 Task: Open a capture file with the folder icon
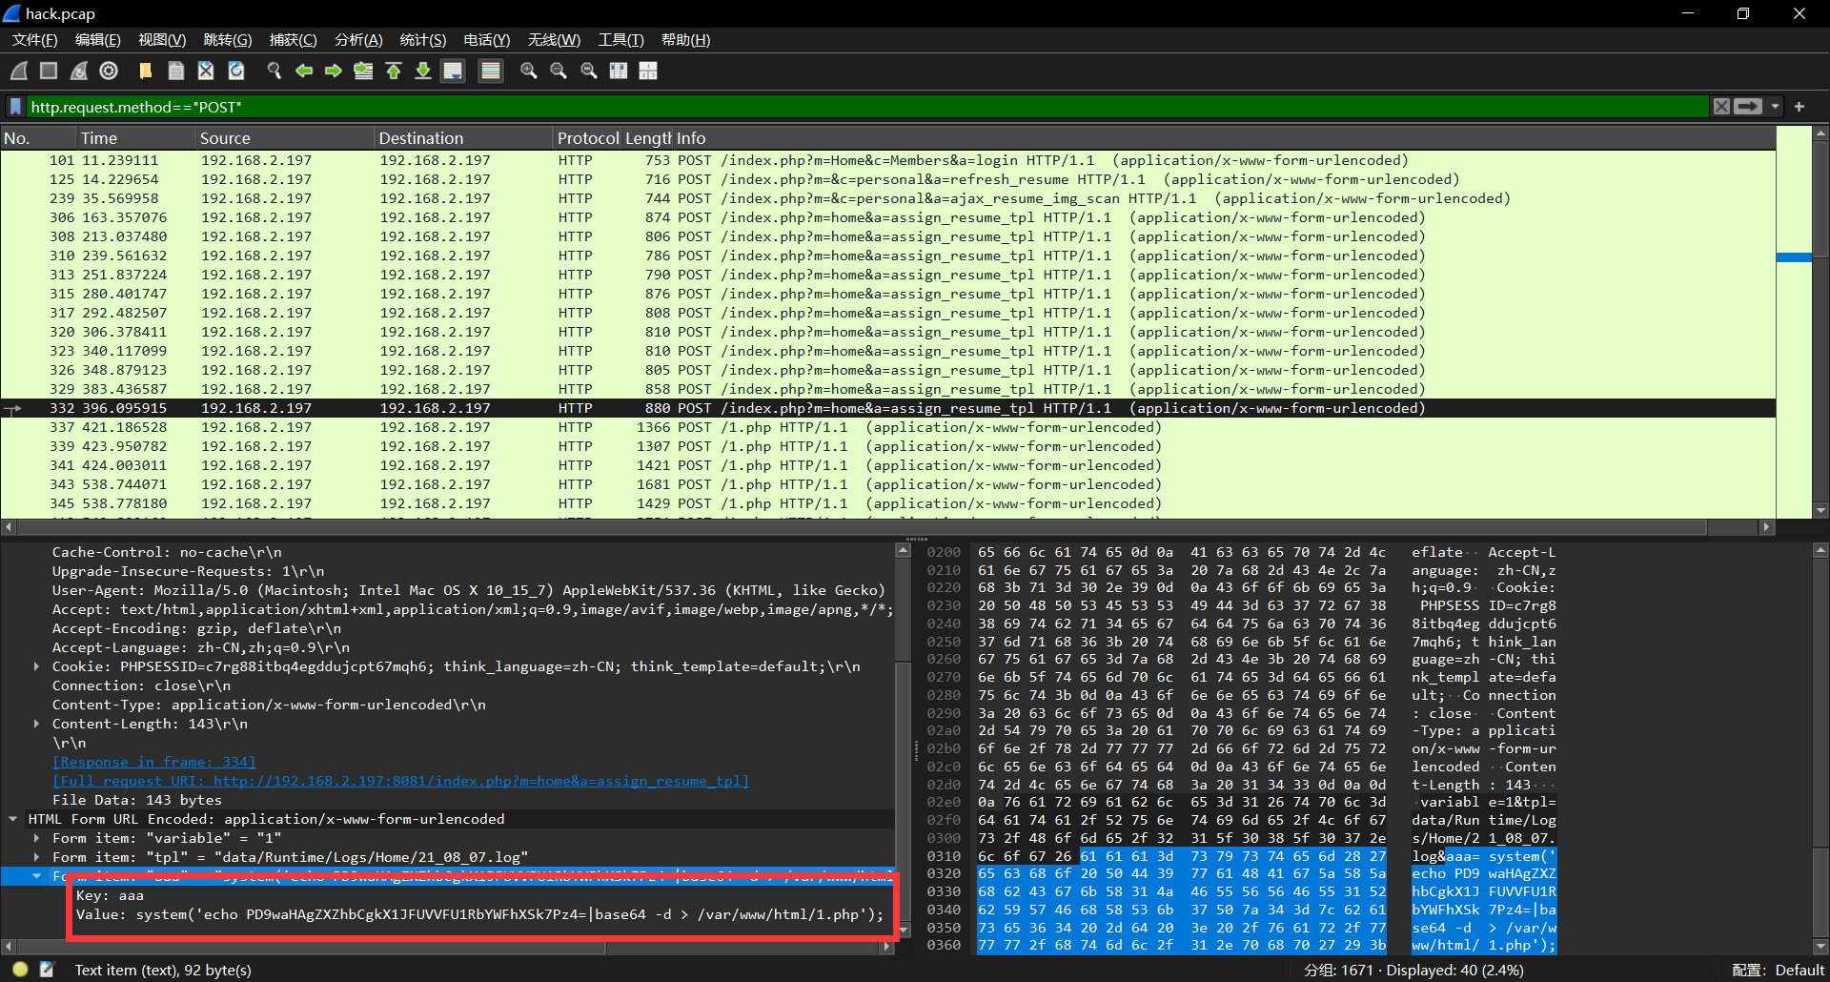(146, 71)
